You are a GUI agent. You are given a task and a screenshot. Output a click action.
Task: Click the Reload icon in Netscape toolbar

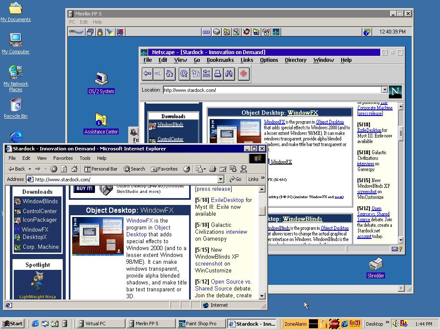(184, 74)
